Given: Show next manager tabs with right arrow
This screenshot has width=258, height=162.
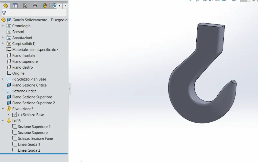Looking at the screenshot, I should coord(65,6).
